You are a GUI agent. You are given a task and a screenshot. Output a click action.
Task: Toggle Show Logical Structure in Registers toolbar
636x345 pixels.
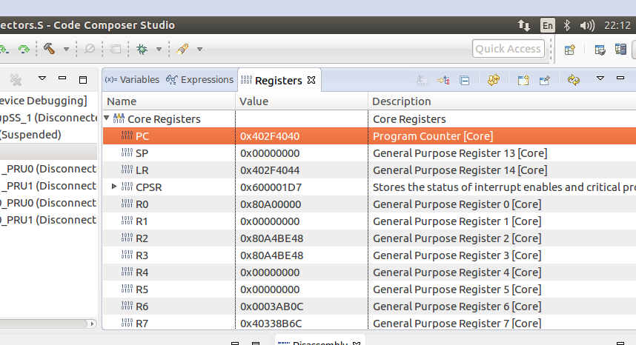point(443,80)
